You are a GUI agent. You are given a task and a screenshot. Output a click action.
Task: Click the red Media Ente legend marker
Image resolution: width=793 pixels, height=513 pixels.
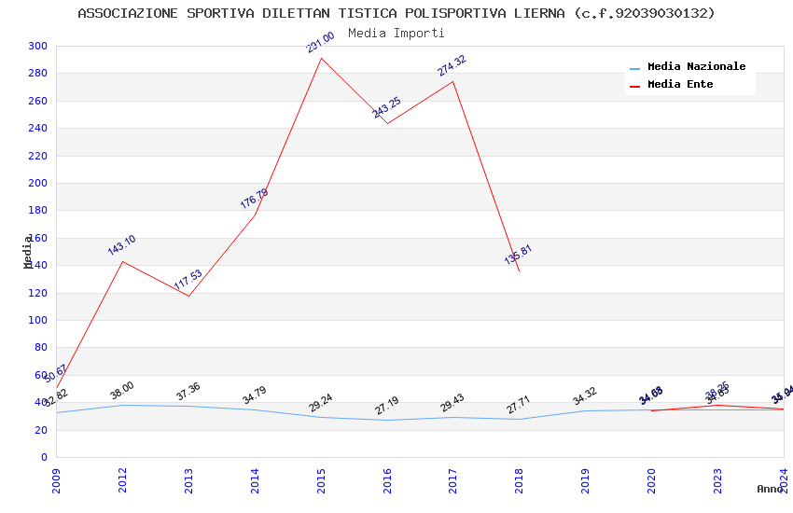click(634, 87)
